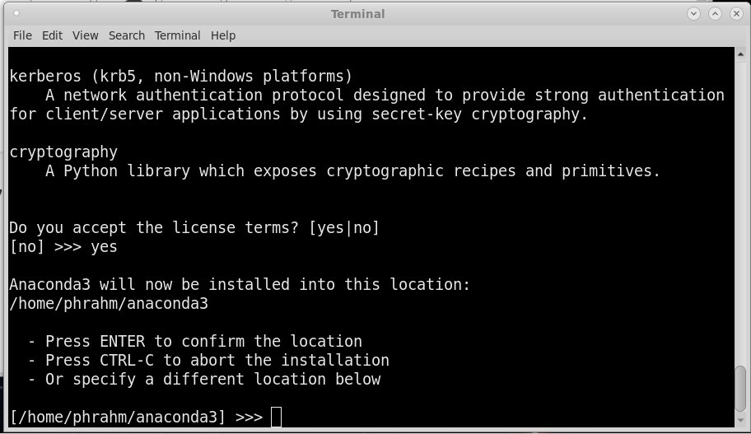The image size is (751, 434).
Task: Click the empty scrollbar track above the thumb
Action: pos(742,206)
